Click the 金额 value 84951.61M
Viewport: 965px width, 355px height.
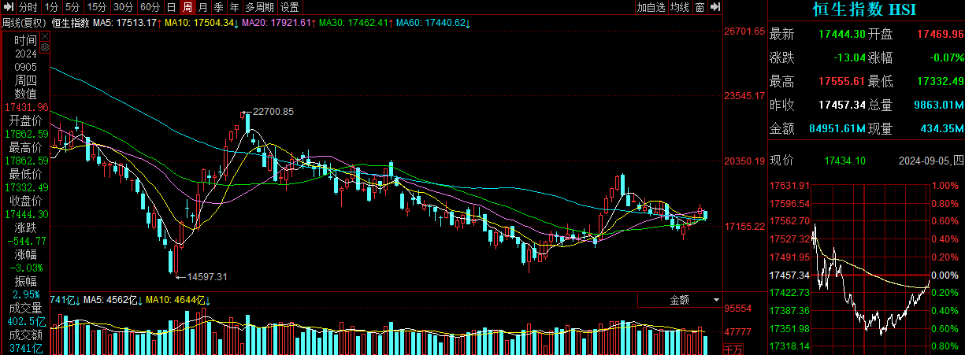[837, 128]
